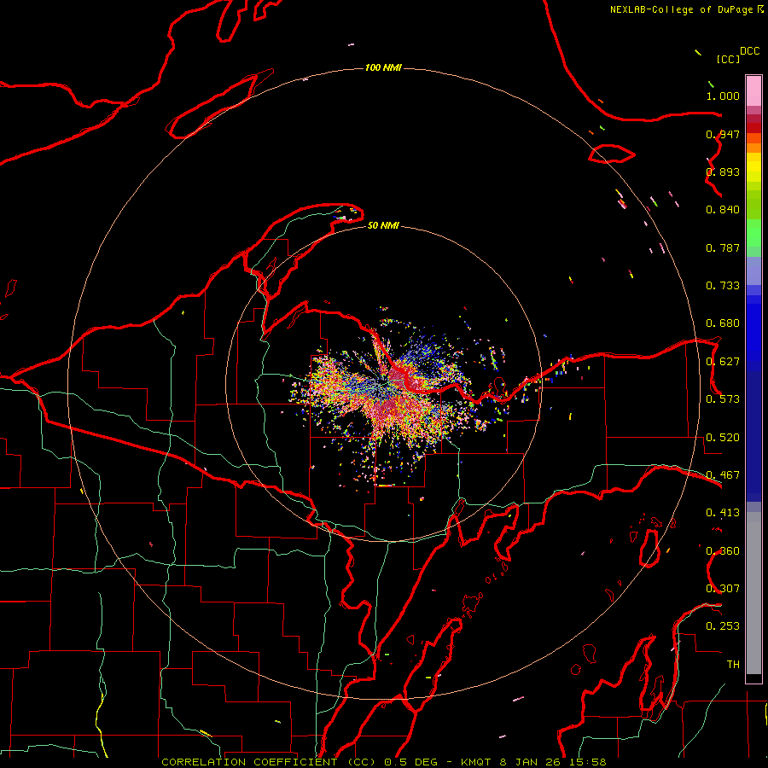This screenshot has width=768, height=768.
Task: Select the 0.893 scale value
Action: (x=723, y=172)
